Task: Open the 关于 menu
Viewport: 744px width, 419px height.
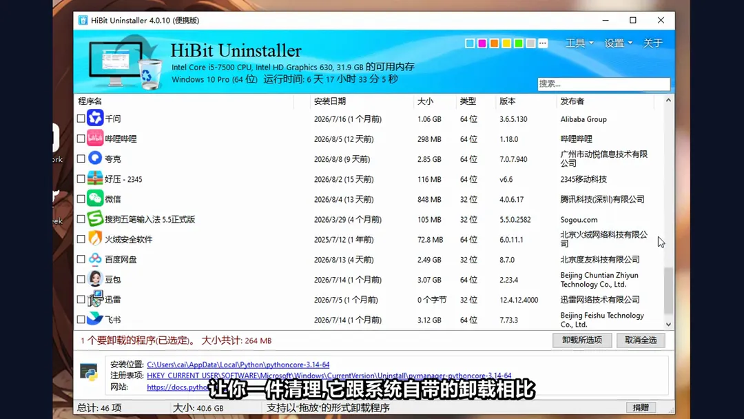Action: click(652, 43)
